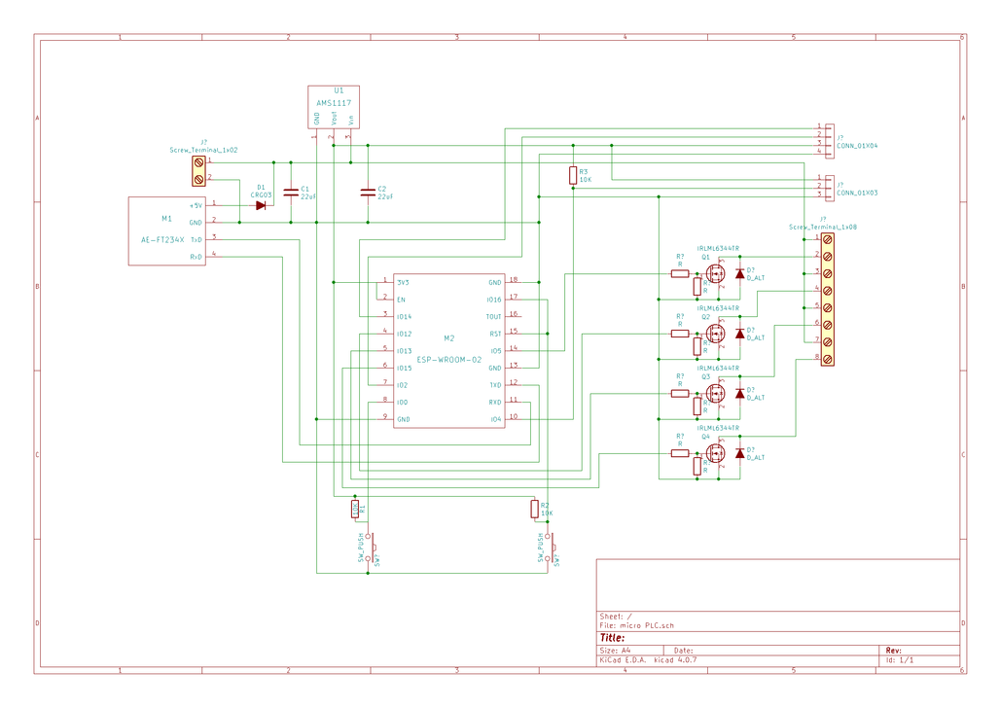Select MOSFET Q3 IRLML6344TR

(716, 393)
